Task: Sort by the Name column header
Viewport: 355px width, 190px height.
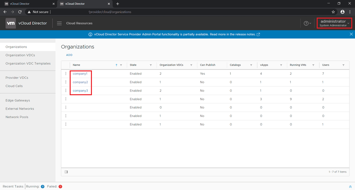Action: [x=76, y=65]
